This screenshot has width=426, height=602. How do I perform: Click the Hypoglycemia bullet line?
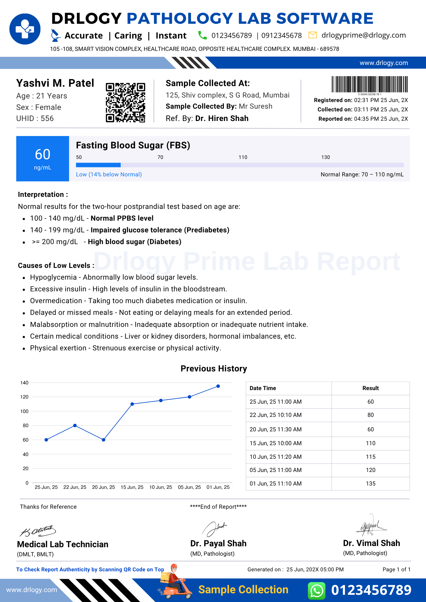(x=114, y=278)
